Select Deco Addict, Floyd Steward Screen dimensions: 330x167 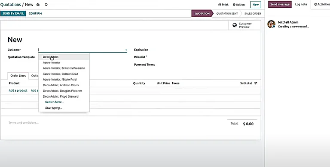[64, 96]
